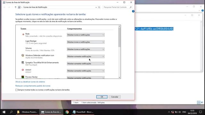Open Volume behavior dropdown
205x115 pixels.
86,49
